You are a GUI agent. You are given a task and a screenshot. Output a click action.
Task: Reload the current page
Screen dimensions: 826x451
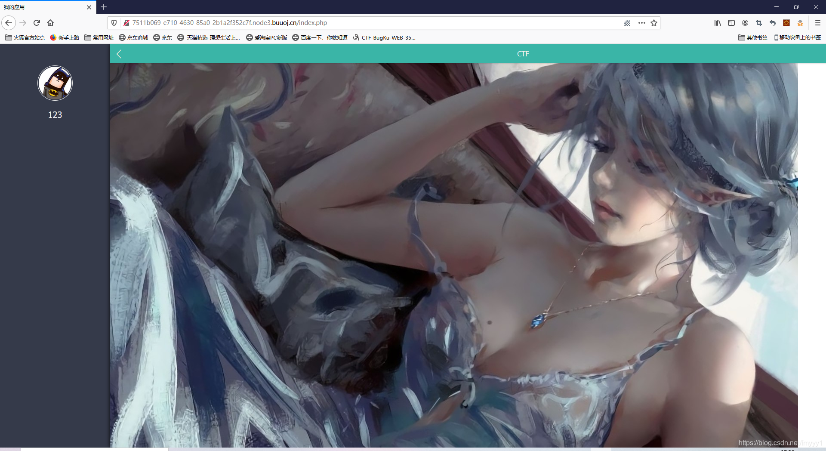point(37,23)
